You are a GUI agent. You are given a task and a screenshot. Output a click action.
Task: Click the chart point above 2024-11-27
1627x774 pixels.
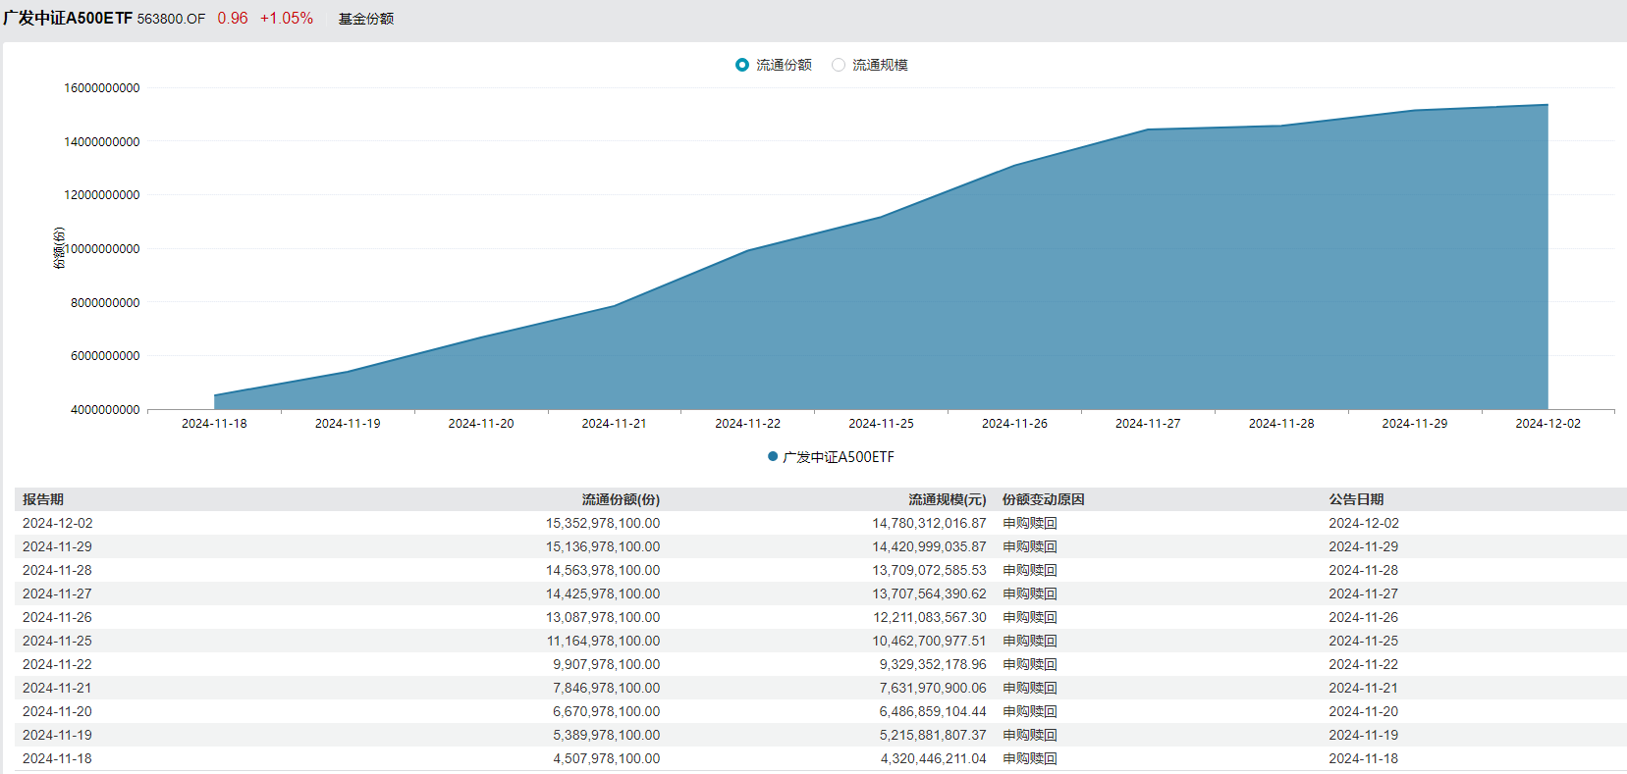pos(1148,129)
